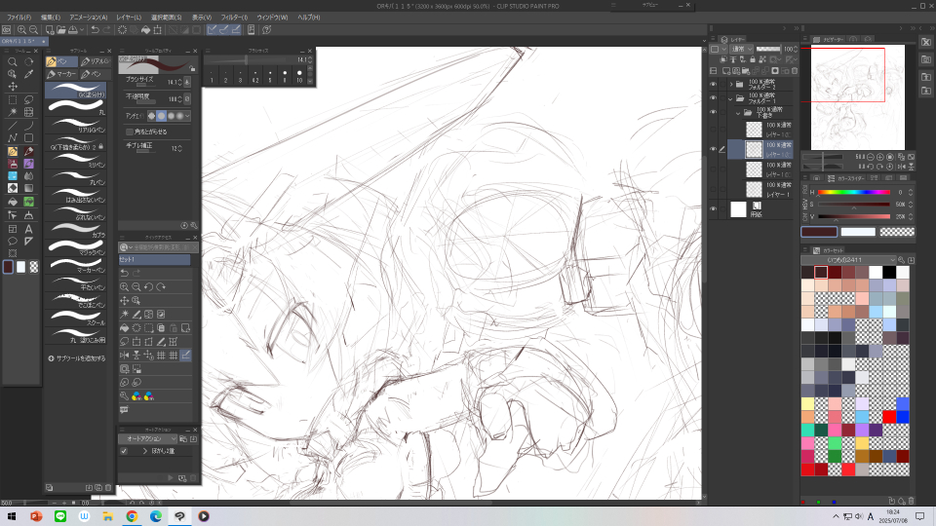Click the new raster layer icon in Layer panel
The width and height of the screenshot is (936, 526).
tap(726, 71)
